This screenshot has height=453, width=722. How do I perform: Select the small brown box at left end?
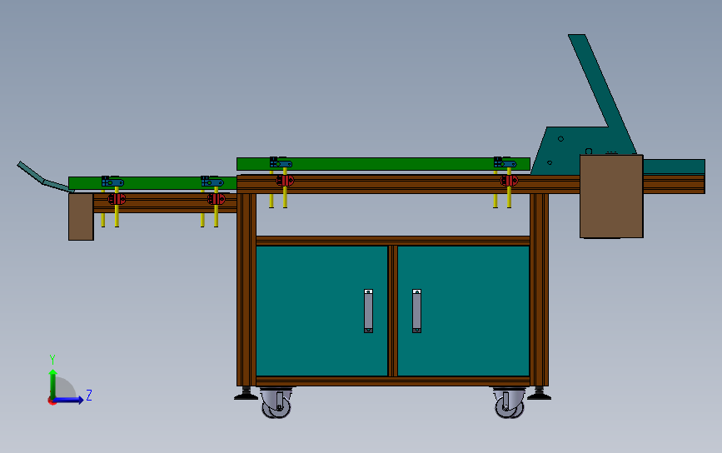click(x=81, y=217)
